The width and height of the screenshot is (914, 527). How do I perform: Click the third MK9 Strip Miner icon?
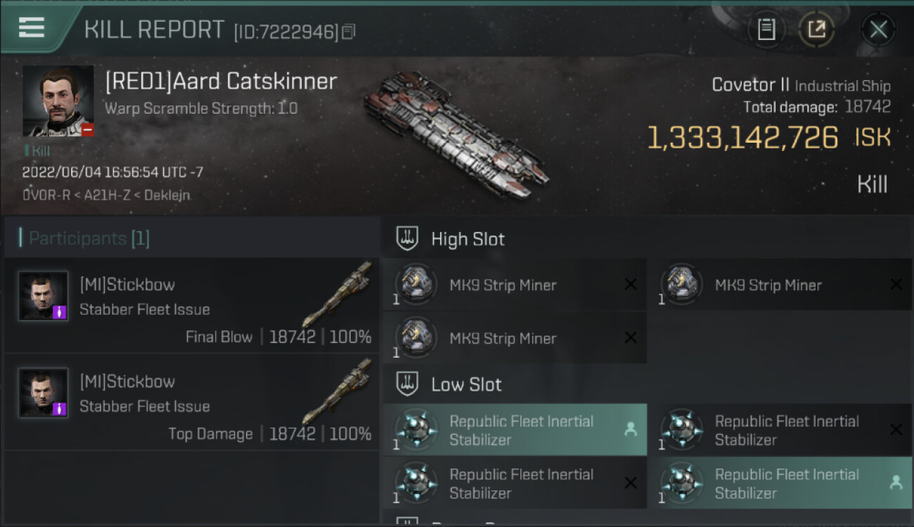click(x=416, y=337)
